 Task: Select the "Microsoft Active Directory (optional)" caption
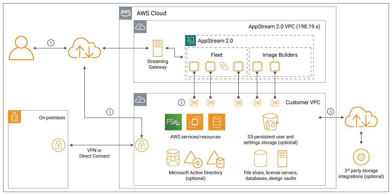tap(195, 175)
